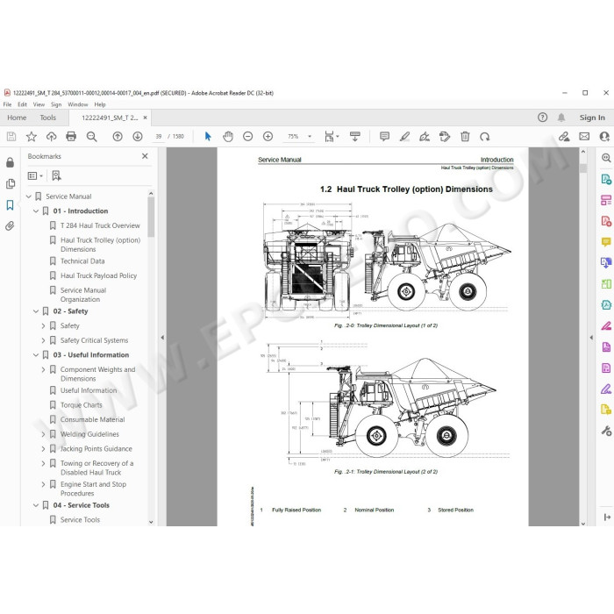Go to next page arrow
614x614 pixels.
pyautogui.click(x=138, y=136)
